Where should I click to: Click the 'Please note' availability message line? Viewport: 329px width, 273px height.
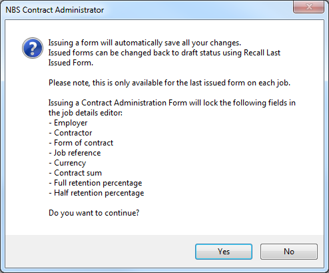(x=169, y=83)
